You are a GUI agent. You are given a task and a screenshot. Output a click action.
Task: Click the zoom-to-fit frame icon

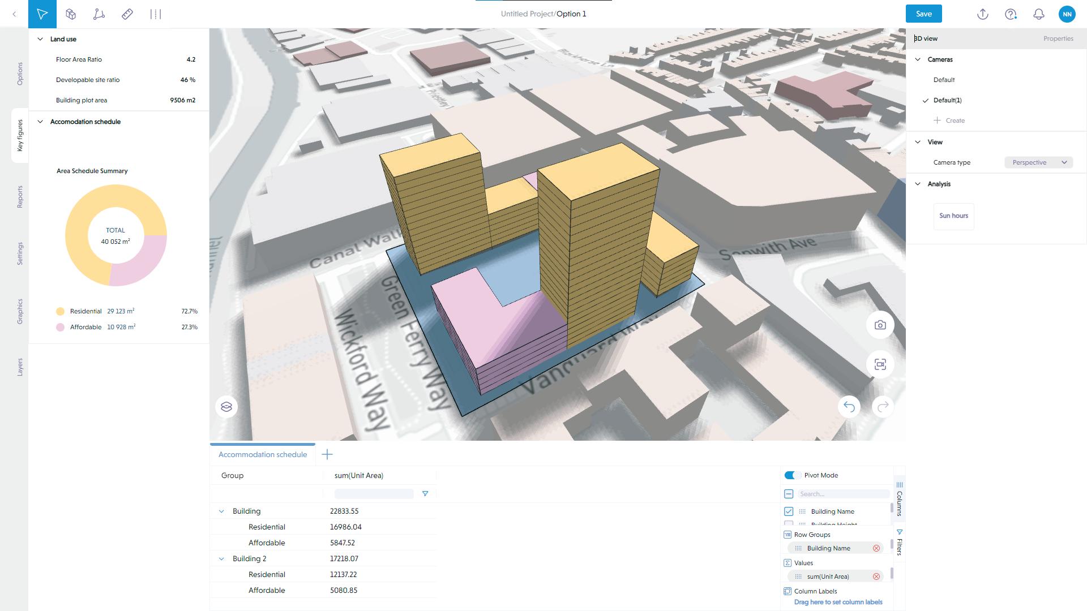click(x=880, y=364)
